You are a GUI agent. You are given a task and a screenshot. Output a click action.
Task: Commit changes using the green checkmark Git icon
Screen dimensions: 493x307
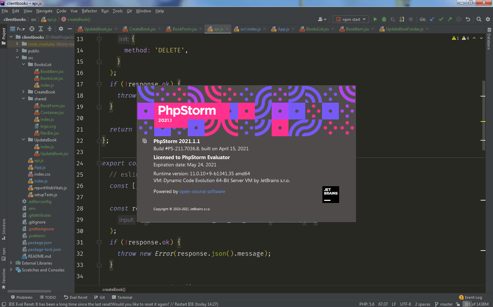point(441,19)
